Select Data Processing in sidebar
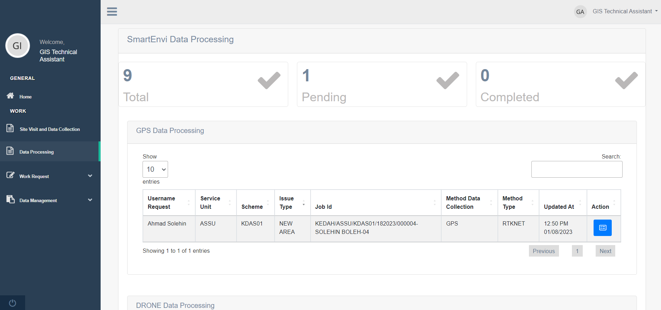 [37, 152]
